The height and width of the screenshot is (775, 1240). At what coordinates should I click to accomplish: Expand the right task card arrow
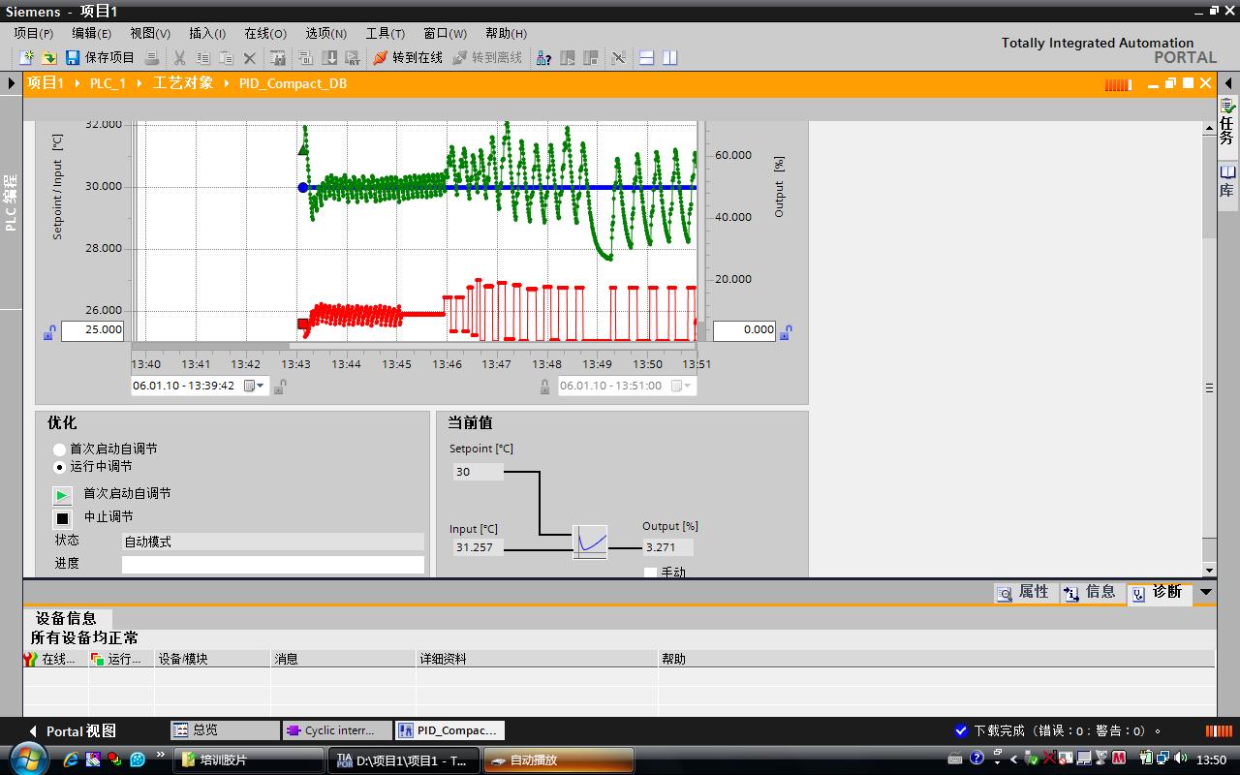coord(1227,84)
